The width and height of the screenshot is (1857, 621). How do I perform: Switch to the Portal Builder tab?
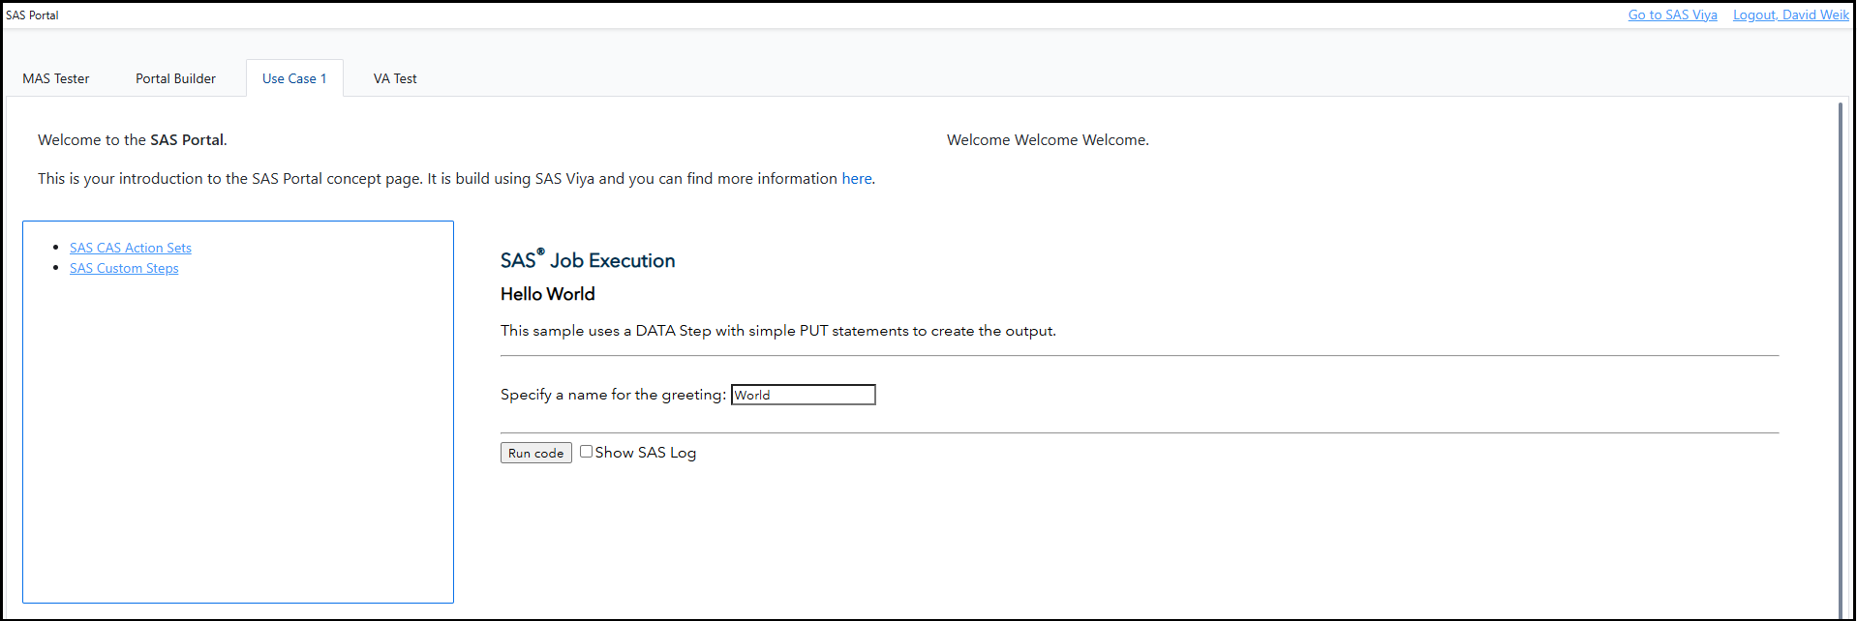(175, 78)
